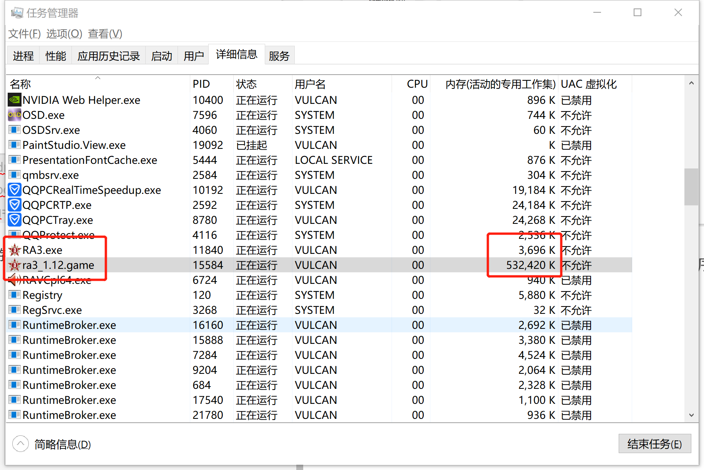Switch to the 服务 tab
Viewport: 704px width, 470px height.
click(x=279, y=55)
